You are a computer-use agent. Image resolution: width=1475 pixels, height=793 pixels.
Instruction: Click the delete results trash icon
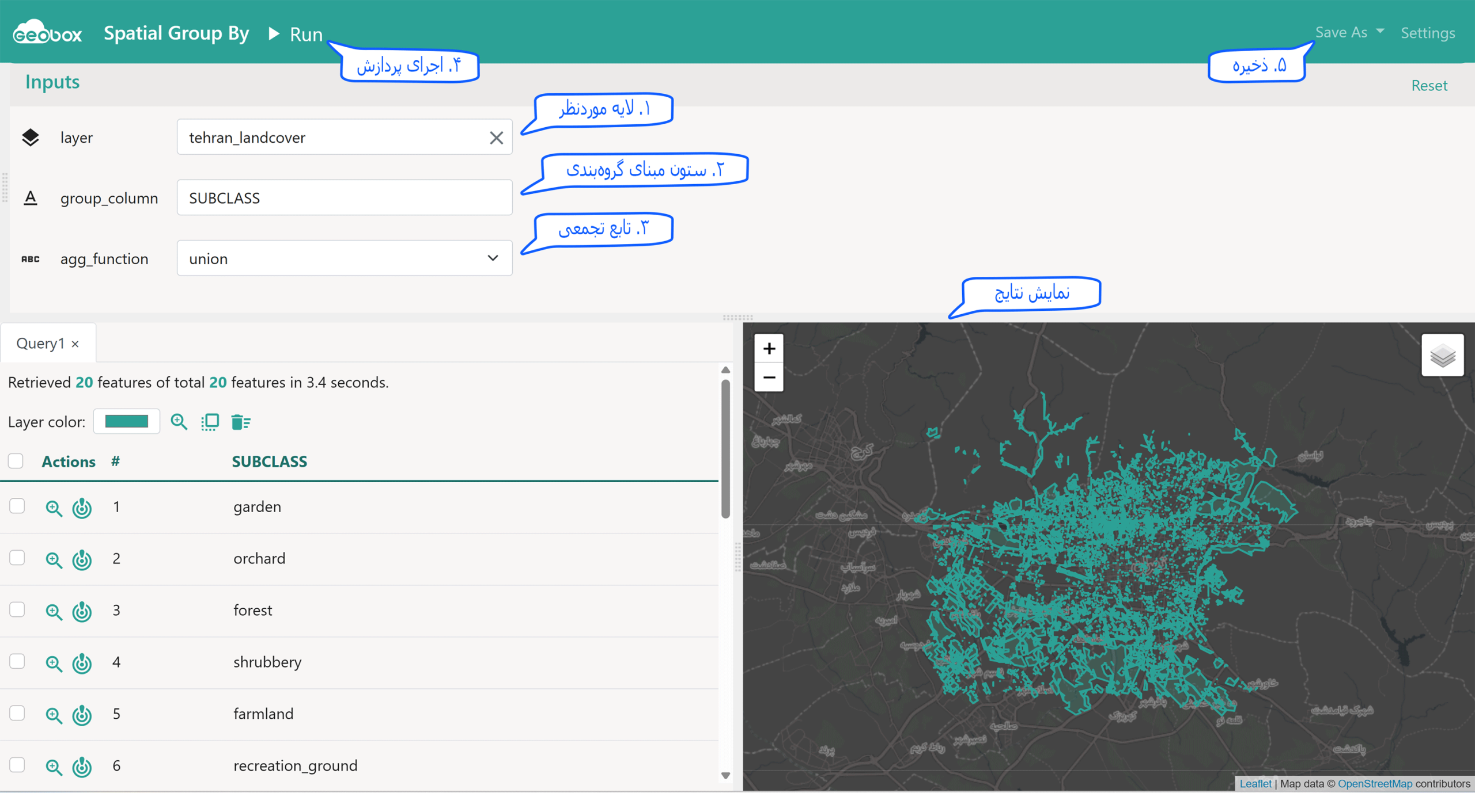coord(240,422)
